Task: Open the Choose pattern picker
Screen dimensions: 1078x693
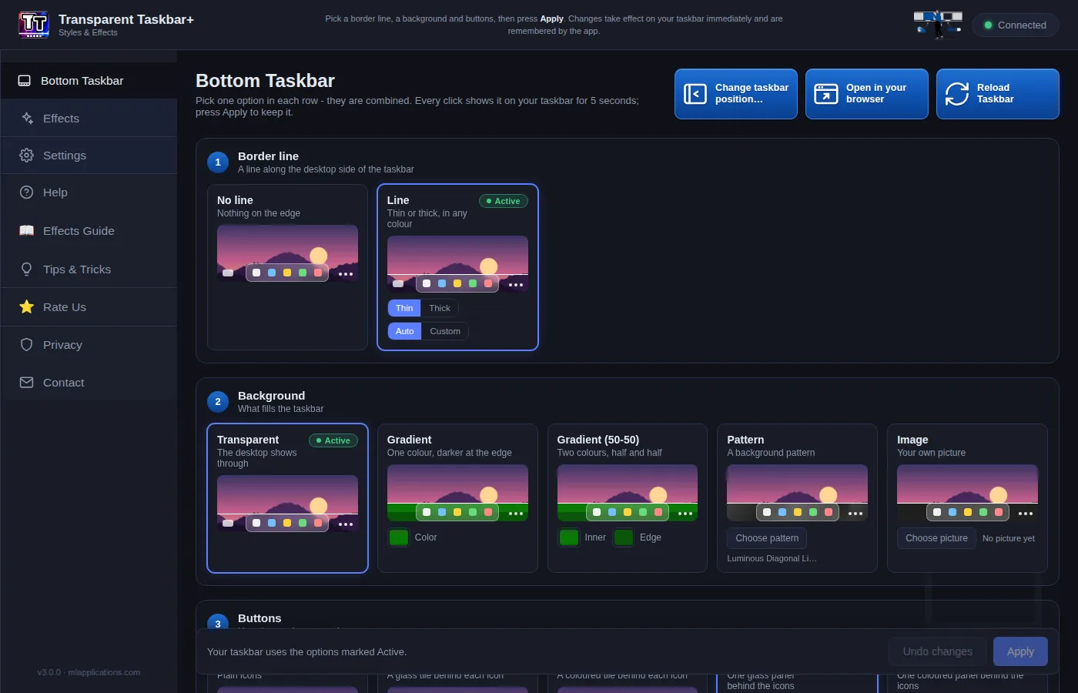Action: 767,538
